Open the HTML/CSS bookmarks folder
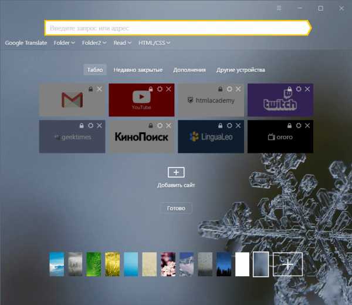The height and width of the screenshot is (305, 352). click(154, 43)
